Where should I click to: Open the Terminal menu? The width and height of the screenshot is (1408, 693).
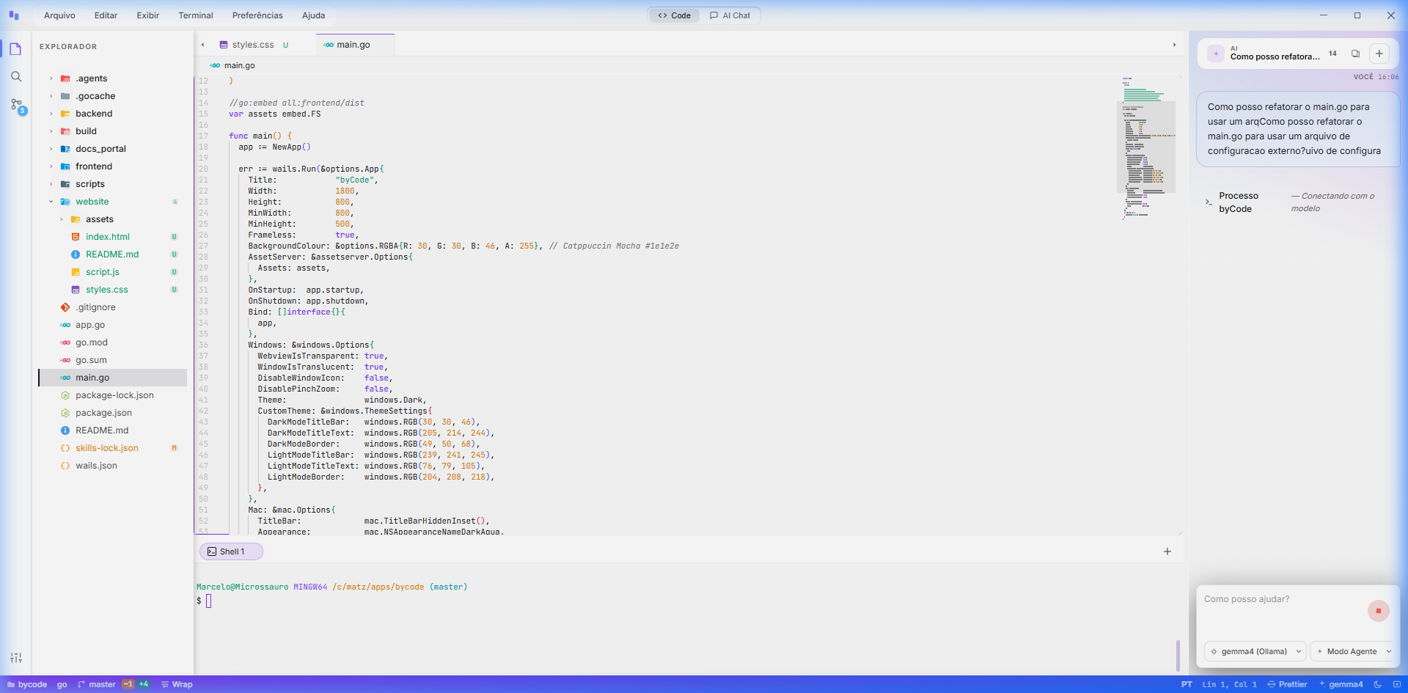(196, 15)
